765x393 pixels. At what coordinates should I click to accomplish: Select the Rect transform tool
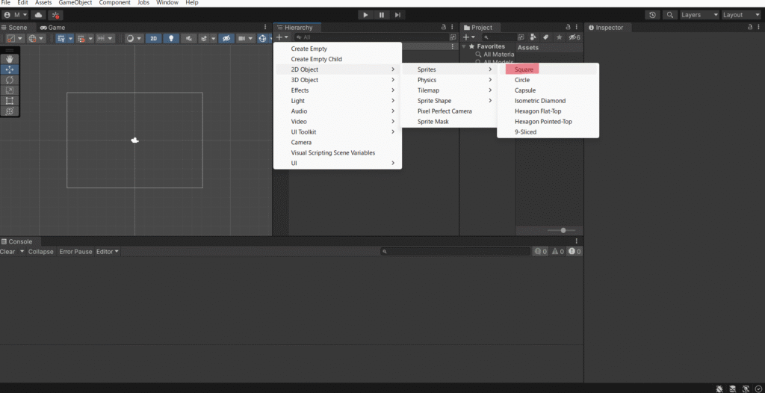tap(10, 101)
